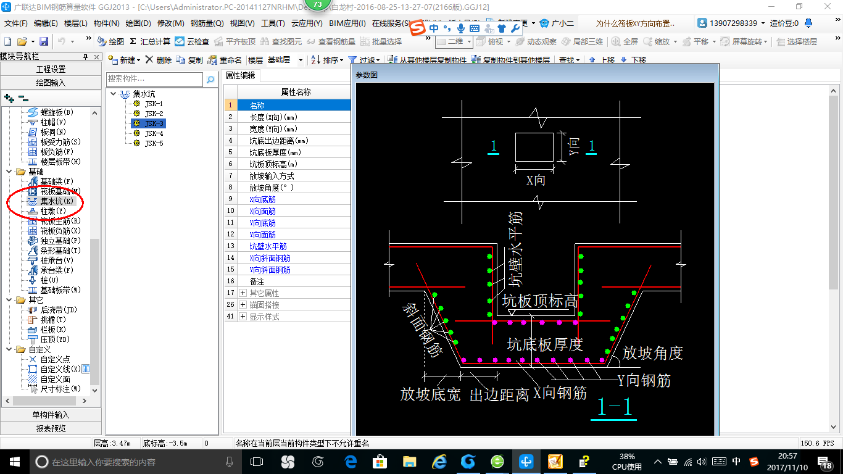
Task: Select 基础梁(F) under 基础
Action: (57, 181)
